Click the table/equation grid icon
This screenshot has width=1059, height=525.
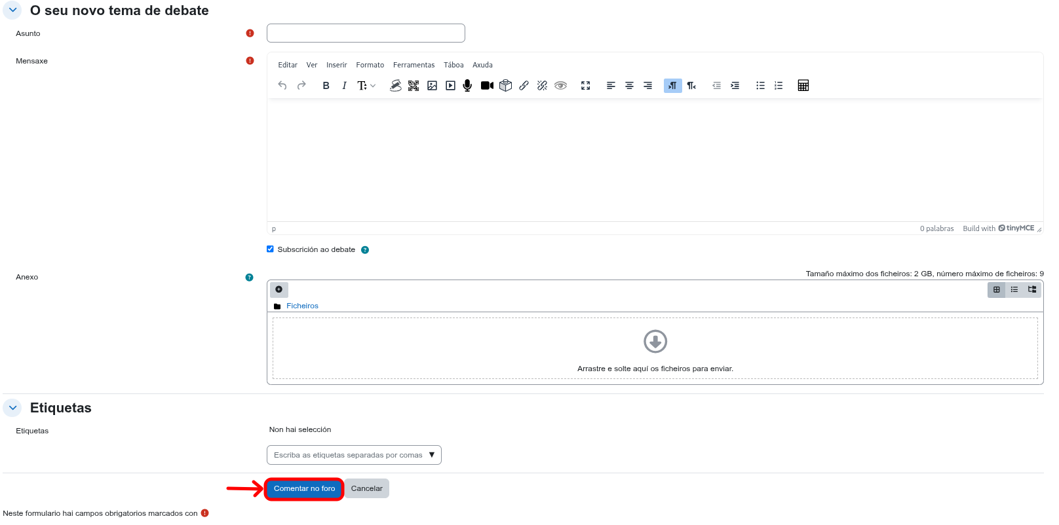803,86
